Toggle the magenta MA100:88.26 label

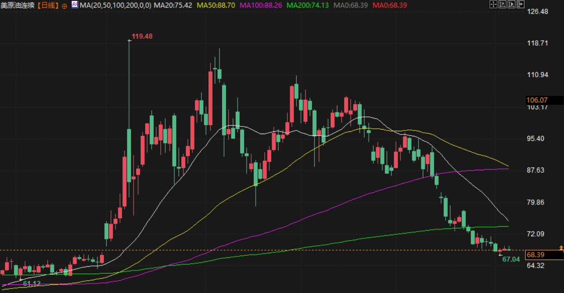261,5
